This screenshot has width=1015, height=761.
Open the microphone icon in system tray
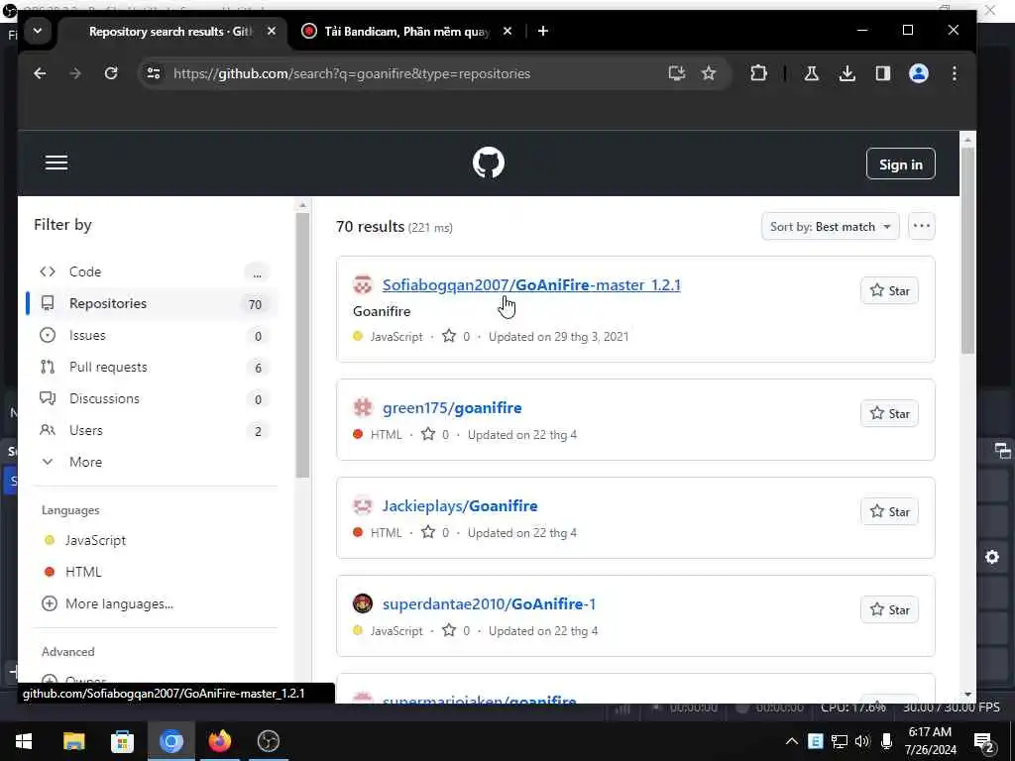pyautogui.click(x=886, y=741)
